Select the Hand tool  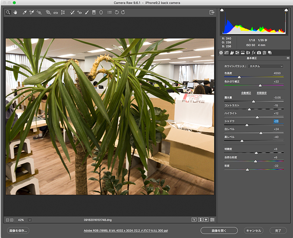tap(15, 12)
